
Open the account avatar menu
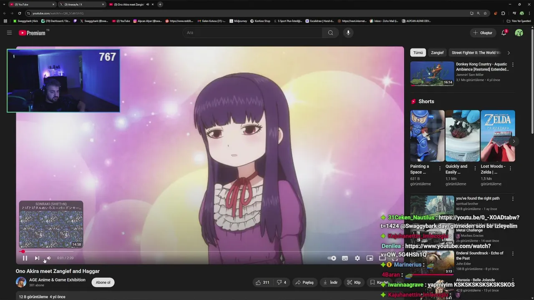519,32
